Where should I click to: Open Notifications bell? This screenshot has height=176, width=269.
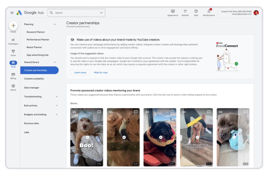209,11
